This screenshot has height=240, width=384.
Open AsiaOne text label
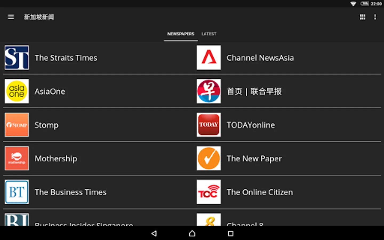(x=50, y=91)
